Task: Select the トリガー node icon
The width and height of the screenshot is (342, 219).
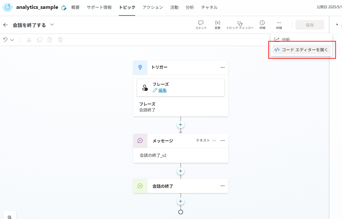Action: (140, 67)
